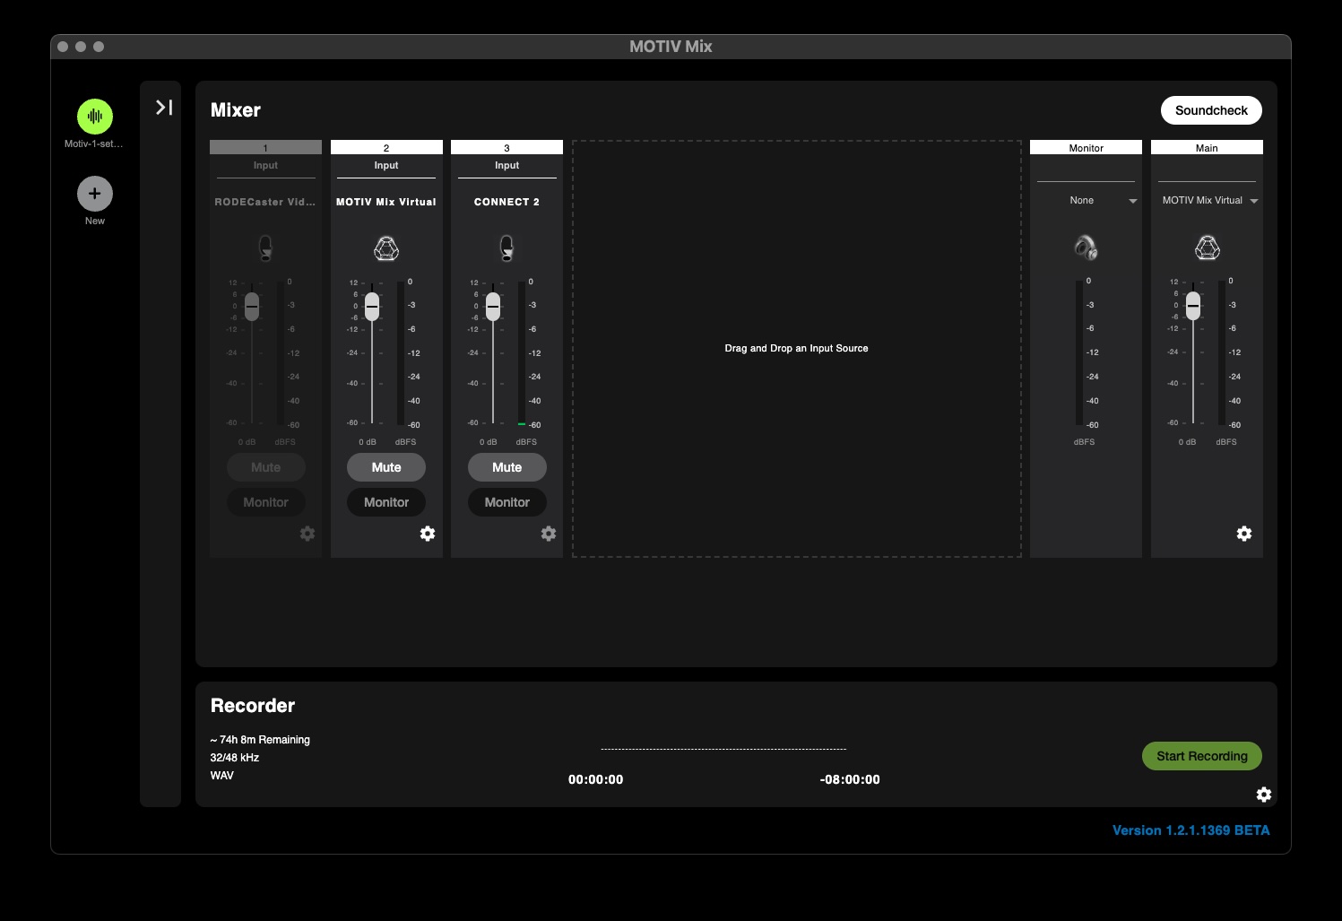The width and height of the screenshot is (1342, 921).
Task: Click the -08:00:00 remaining time readout
Action: tap(850, 779)
